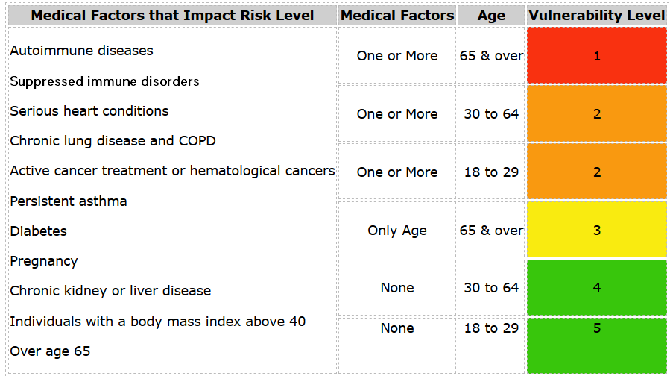Select the "Pregnancy" entry

[43, 261]
